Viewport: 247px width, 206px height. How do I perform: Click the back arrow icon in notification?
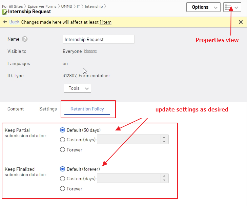pos(5,22)
